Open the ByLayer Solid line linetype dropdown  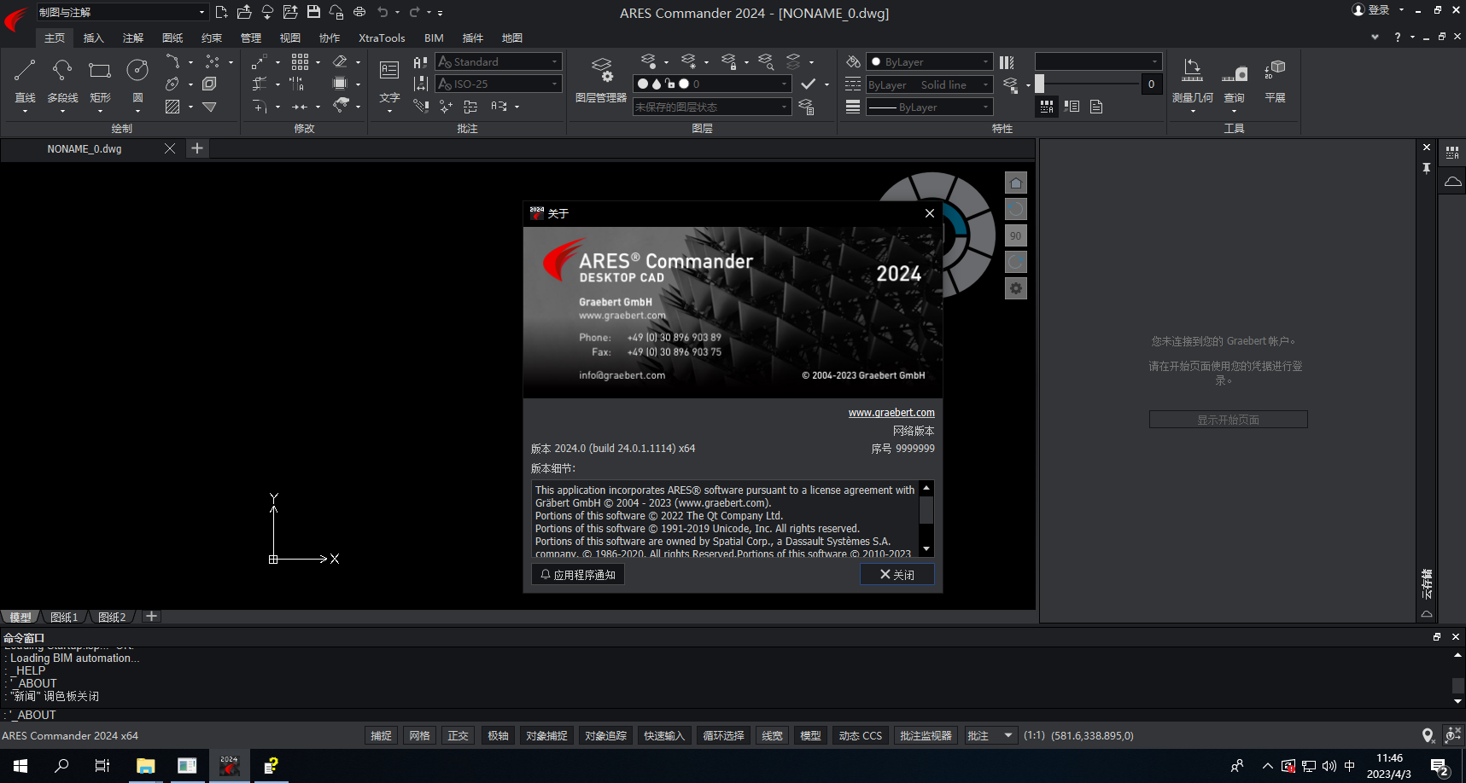[929, 84]
